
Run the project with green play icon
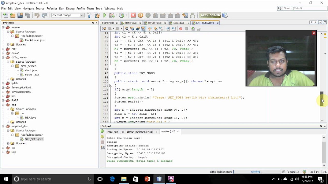(x=105, y=15)
